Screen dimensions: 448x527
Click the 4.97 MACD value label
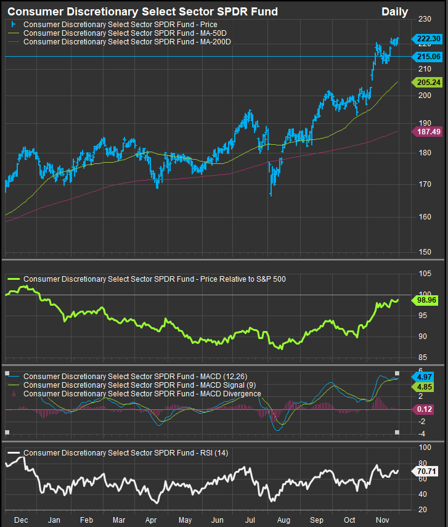point(423,377)
